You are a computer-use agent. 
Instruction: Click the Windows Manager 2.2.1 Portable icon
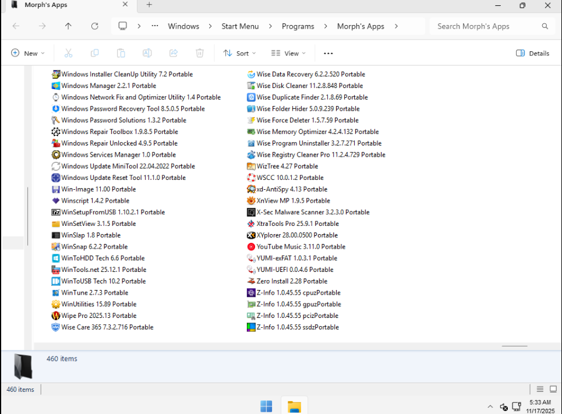tap(55, 86)
